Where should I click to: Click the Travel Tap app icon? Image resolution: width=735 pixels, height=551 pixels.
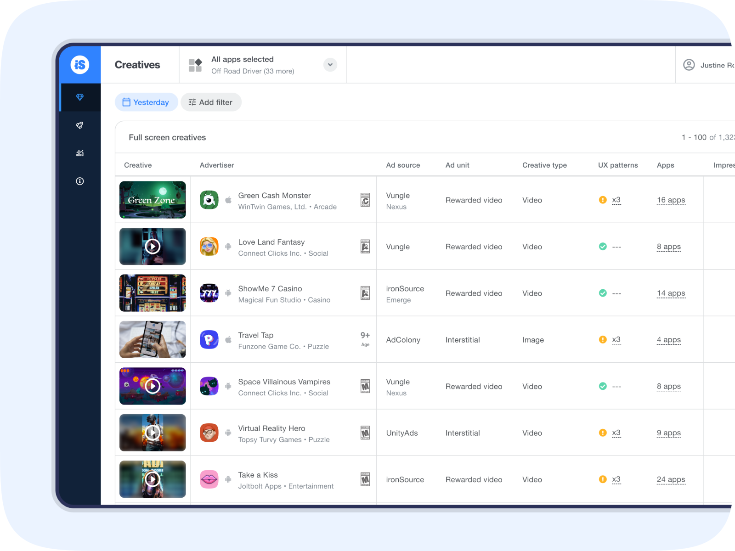click(209, 340)
